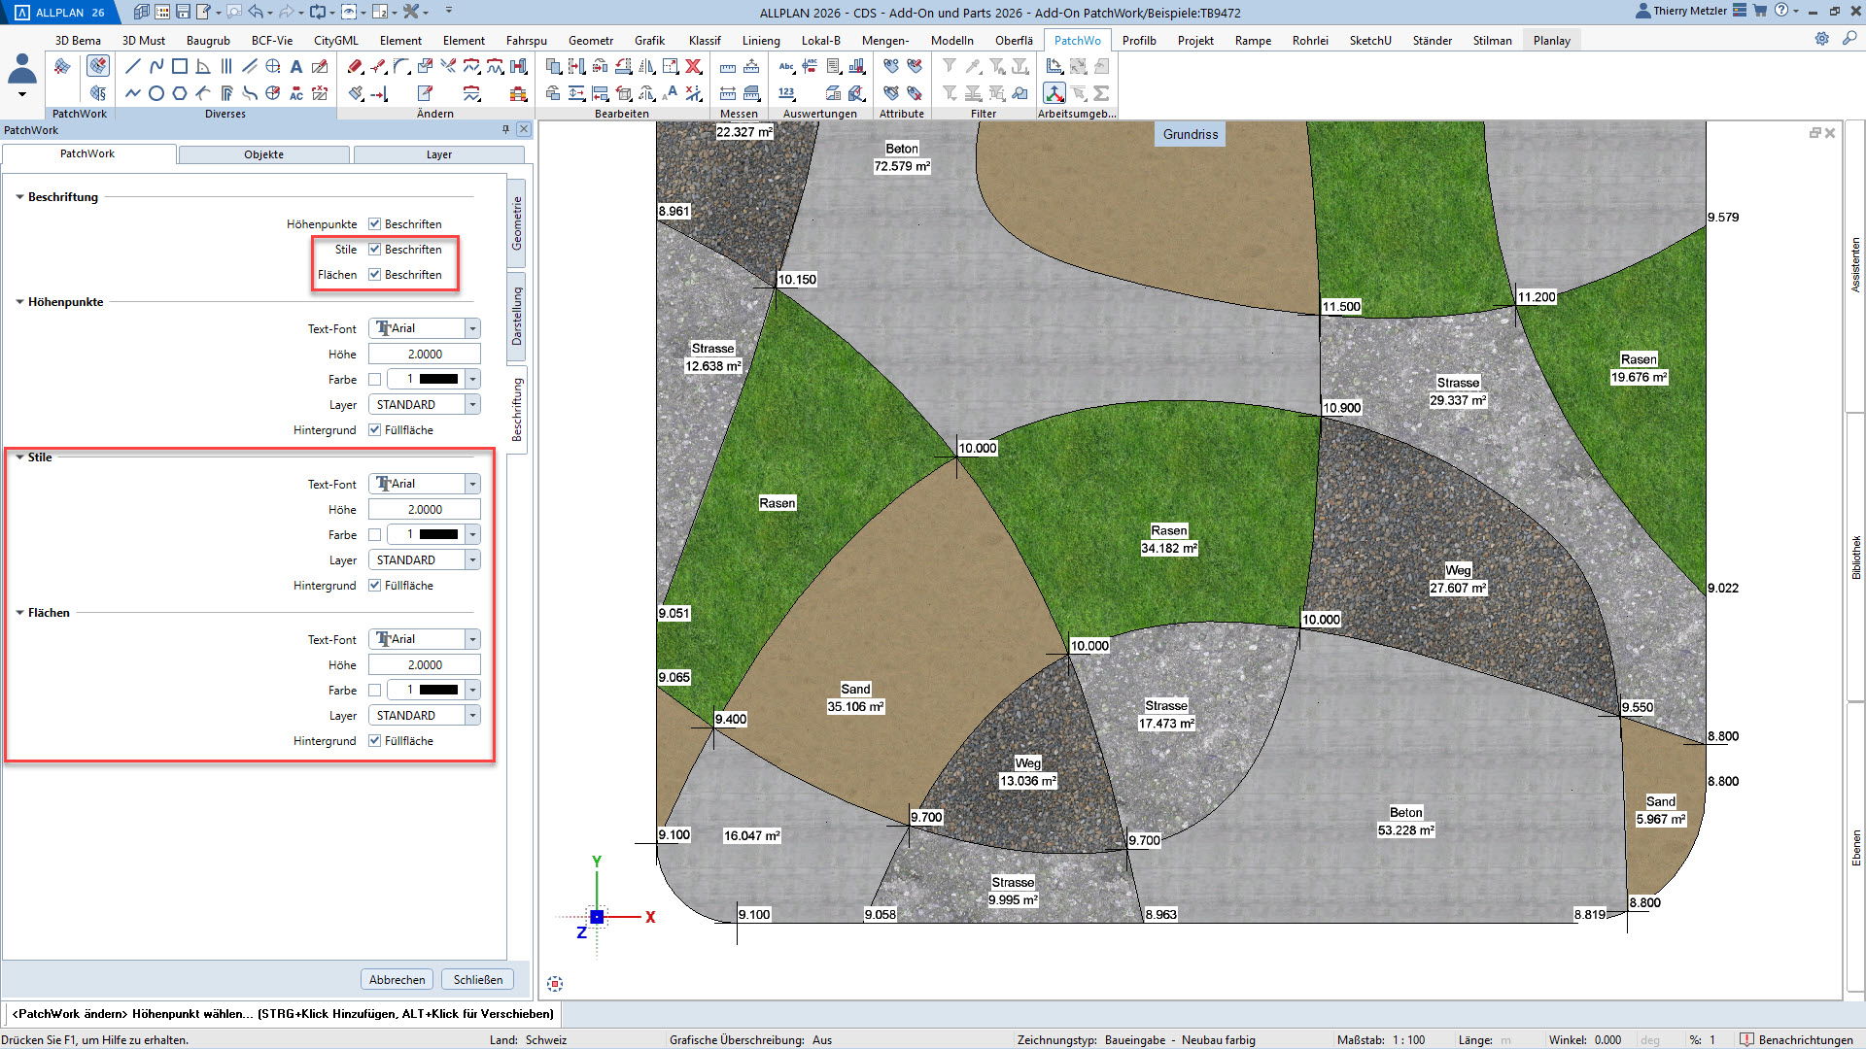Click the red X Delete icon
The width and height of the screenshot is (1866, 1049).
click(x=694, y=66)
